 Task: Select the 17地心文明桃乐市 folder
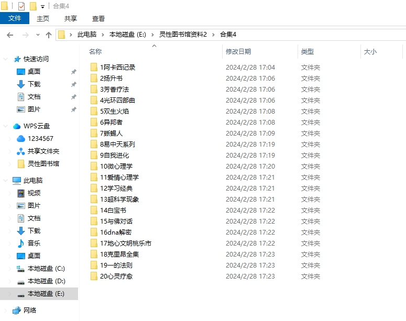click(126, 243)
